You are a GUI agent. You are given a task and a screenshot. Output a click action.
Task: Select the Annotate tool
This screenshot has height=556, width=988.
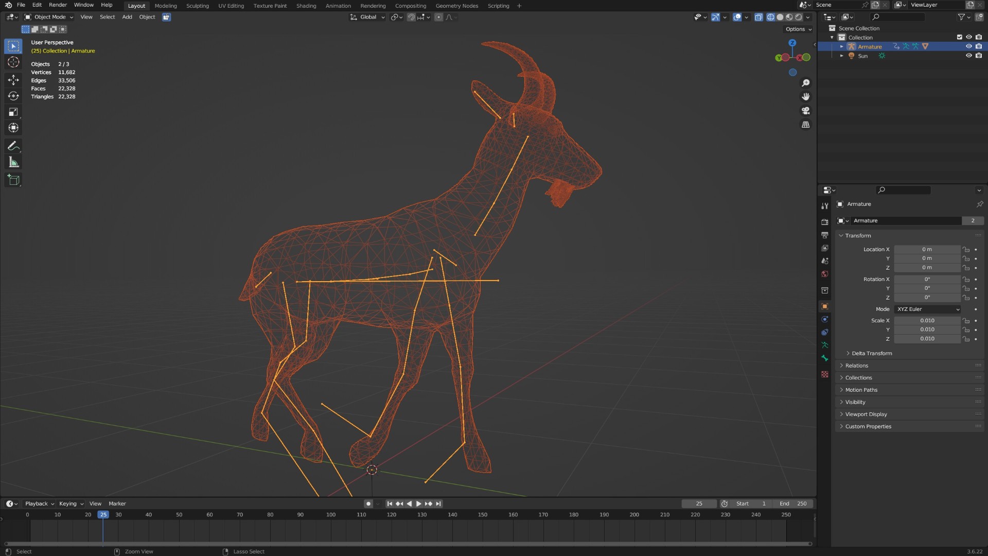(x=13, y=146)
